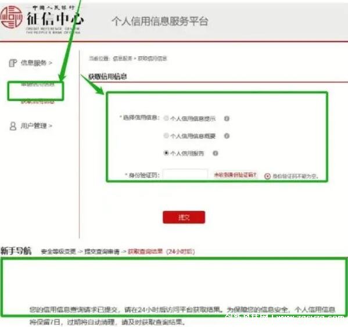Expand the 用户管理 sidebar menu
This screenshot has width=348, height=327.
37,126
